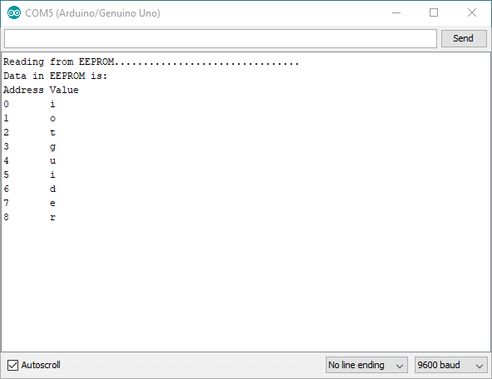Disable the Autoscroll checkbox
The image size is (492, 379).
(x=12, y=365)
